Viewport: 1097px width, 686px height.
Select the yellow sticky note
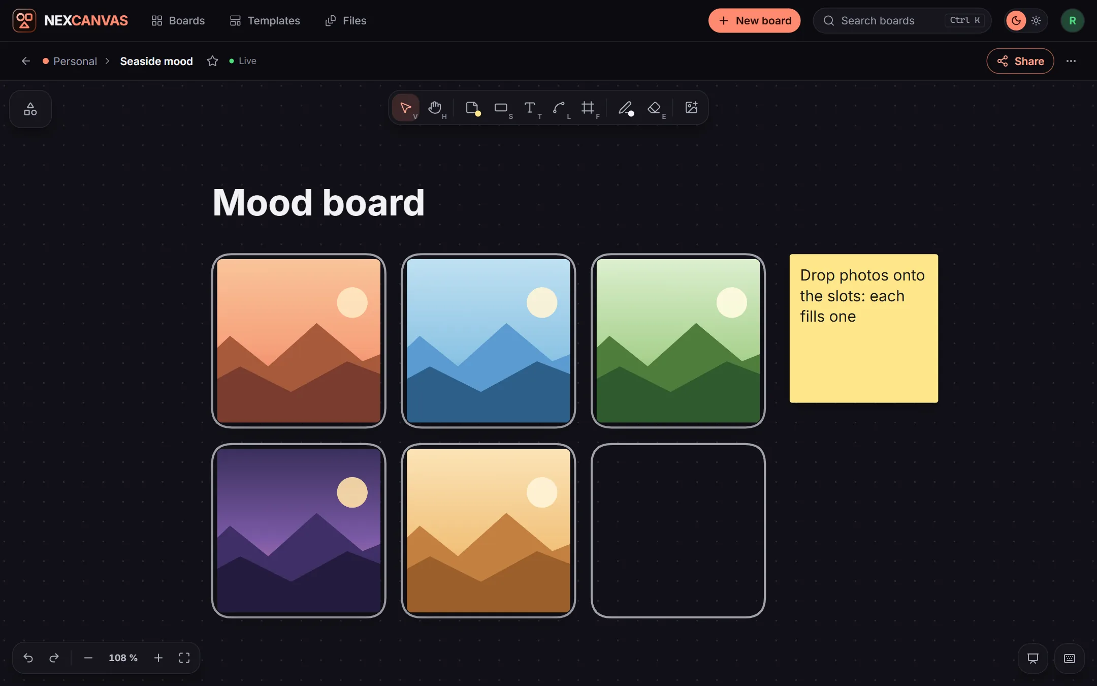coord(864,329)
